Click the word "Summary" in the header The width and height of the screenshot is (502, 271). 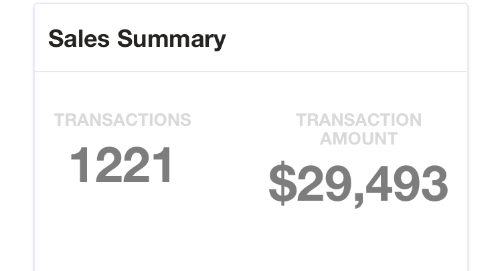click(171, 38)
